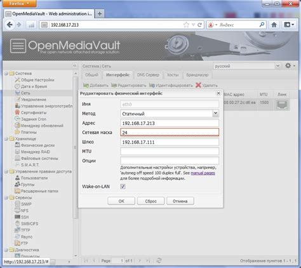Click the MTU input field in dialog
This screenshot has width=301, height=268.
coord(170,151)
